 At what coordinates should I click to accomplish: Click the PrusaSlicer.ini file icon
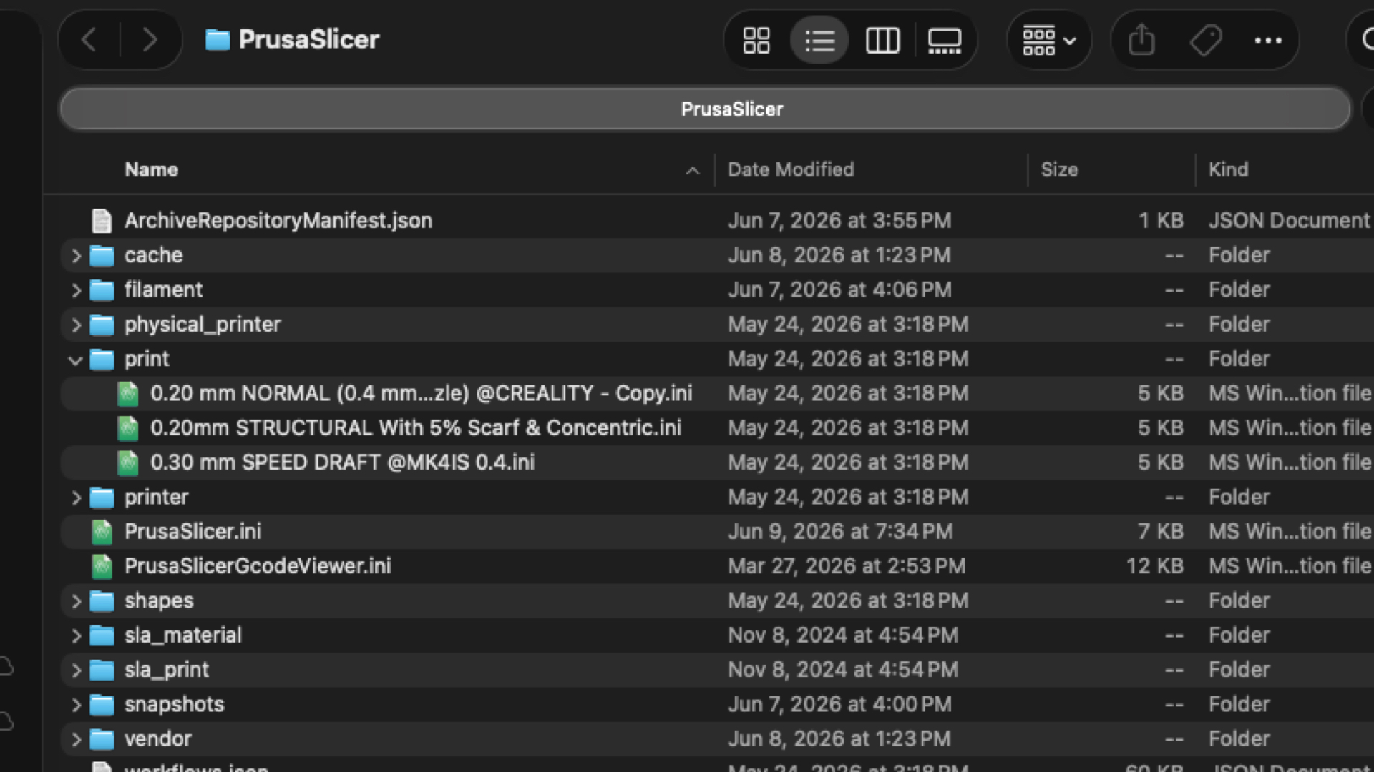point(102,532)
